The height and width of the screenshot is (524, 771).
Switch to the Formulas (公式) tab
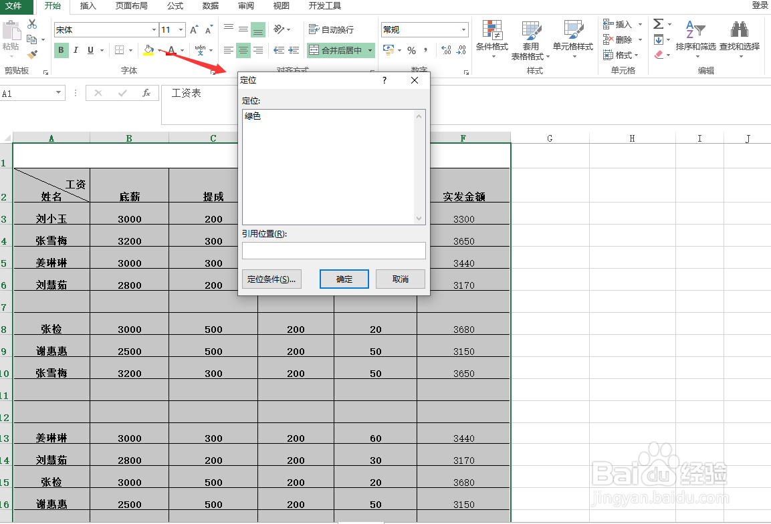[175, 6]
